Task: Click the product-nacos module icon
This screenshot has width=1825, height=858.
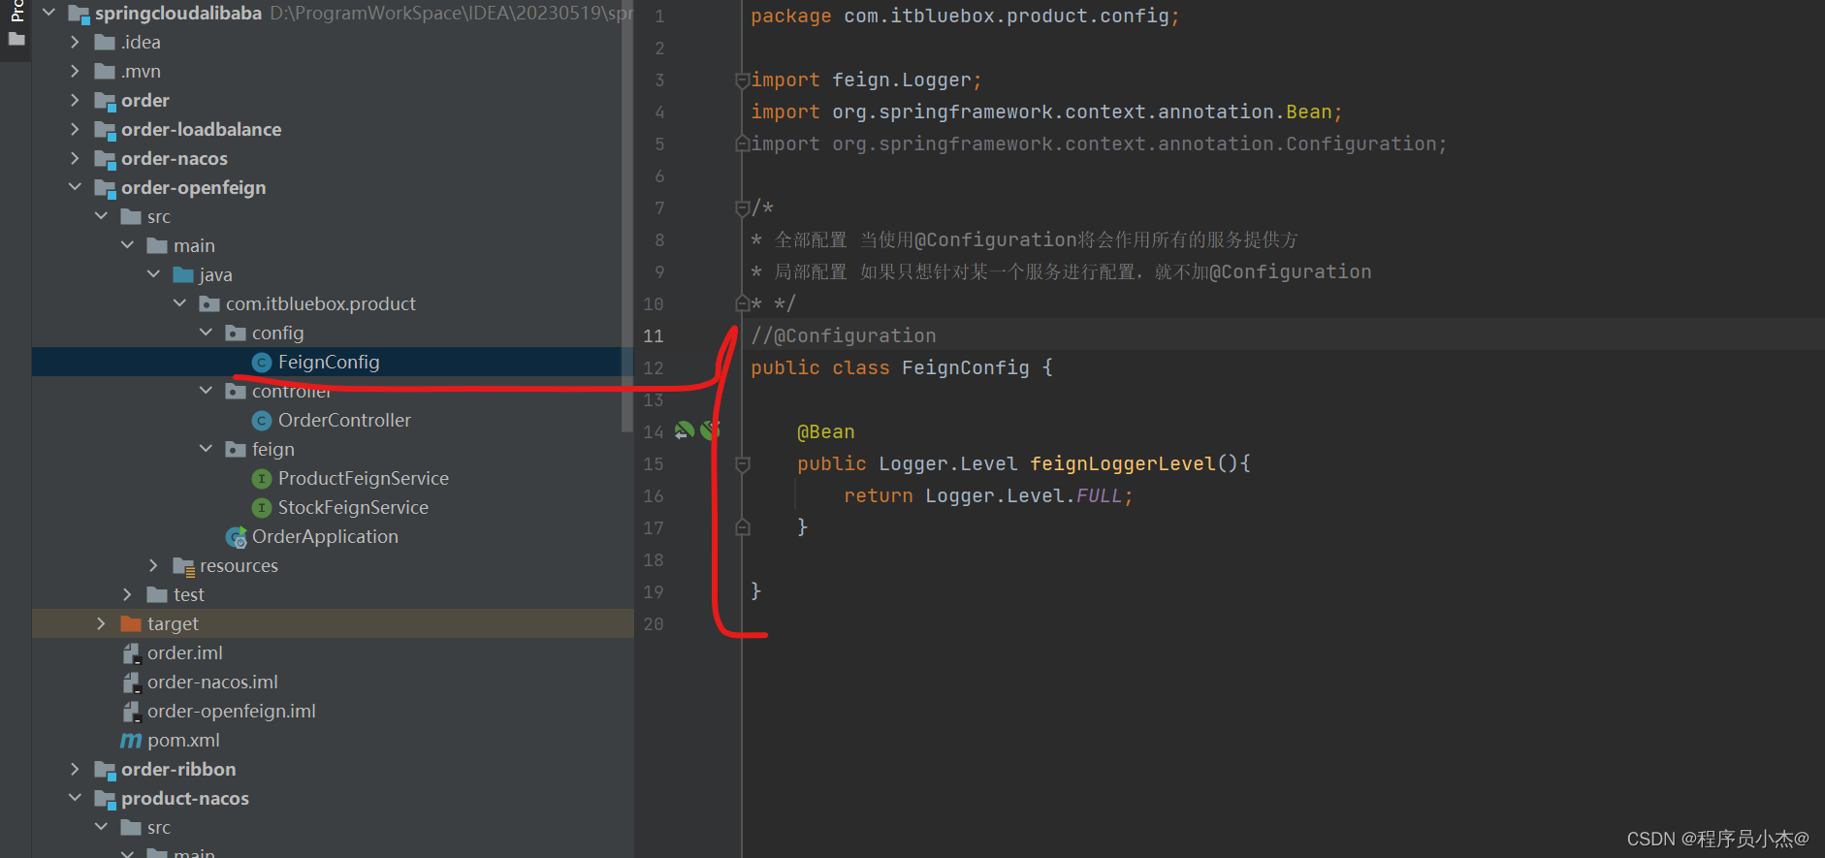Action: coord(105,799)
